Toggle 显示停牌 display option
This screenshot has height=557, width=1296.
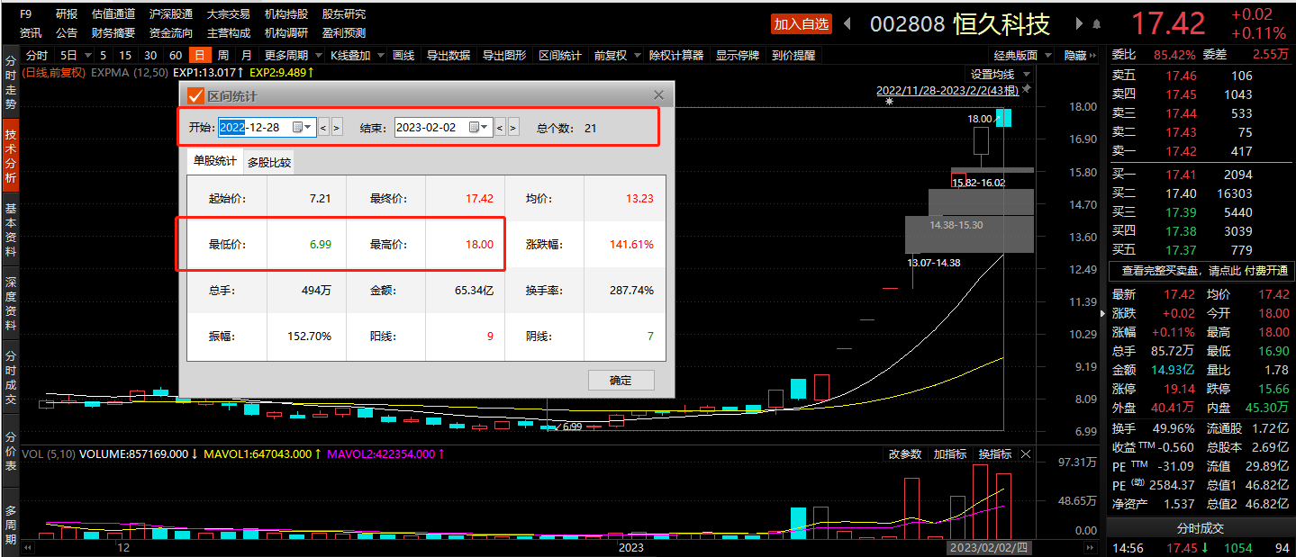coord(738,56)
